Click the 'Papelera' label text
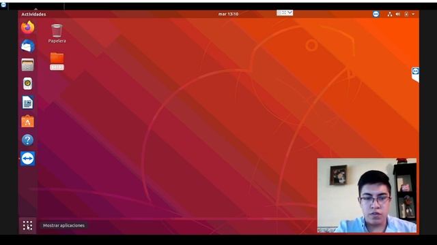 [x=57, y=41]
